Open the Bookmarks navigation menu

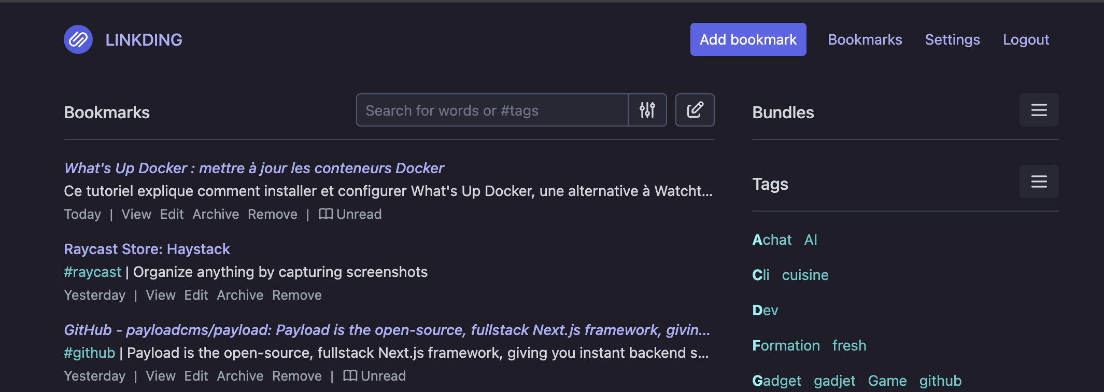coord(865,39)
